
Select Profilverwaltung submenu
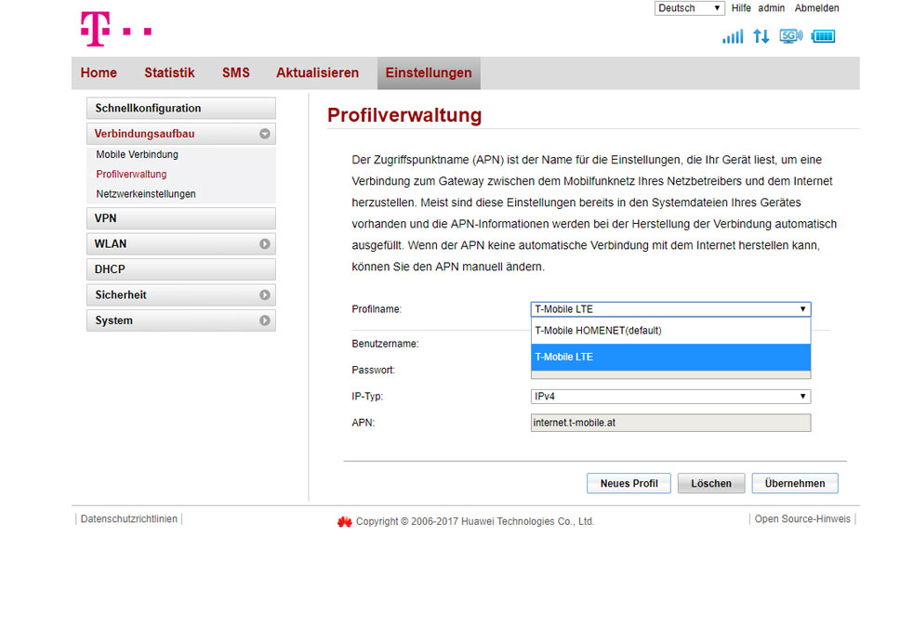pyautogui.click(x=131, y=175)
